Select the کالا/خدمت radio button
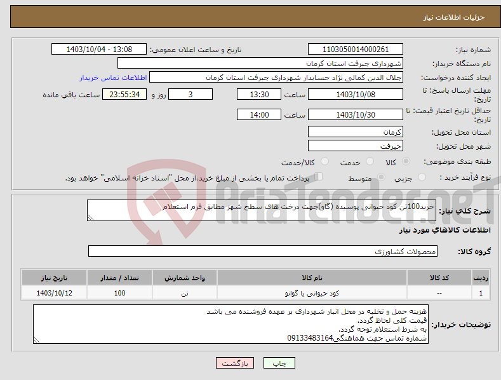The height and width of the screenshot is (380, 501). pyautogui.click(x=324, y=161)
